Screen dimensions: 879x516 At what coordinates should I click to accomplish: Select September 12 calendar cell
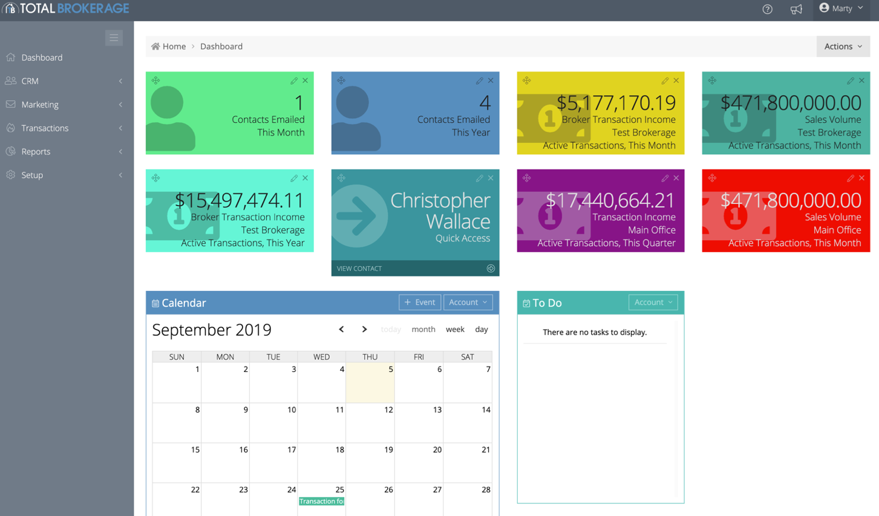coord(370,423)
